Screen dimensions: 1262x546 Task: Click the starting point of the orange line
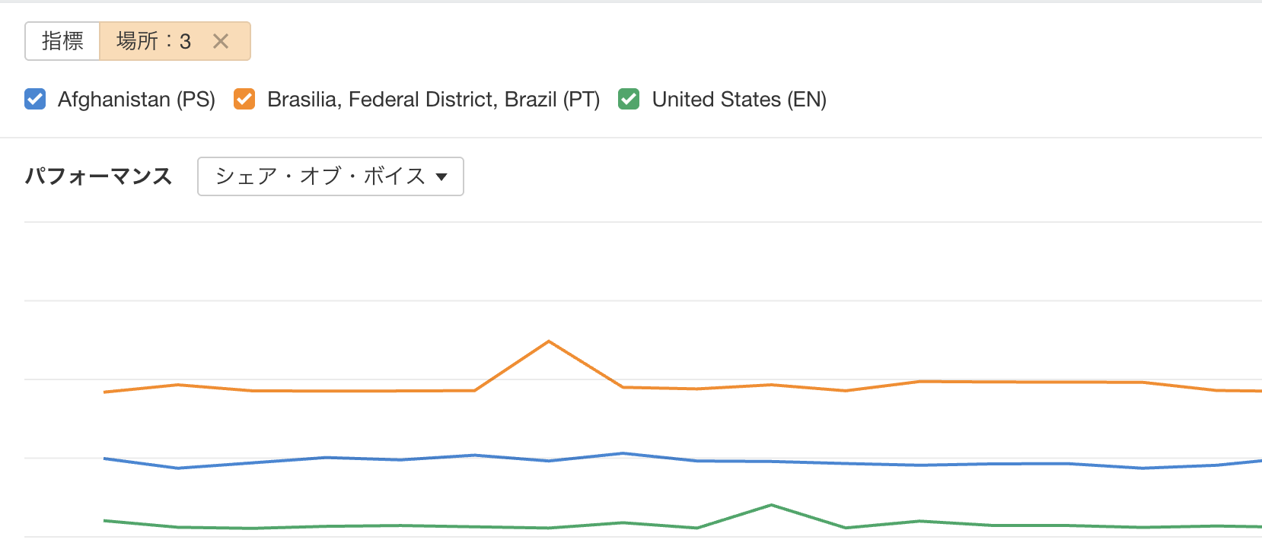tap(104, 392)
